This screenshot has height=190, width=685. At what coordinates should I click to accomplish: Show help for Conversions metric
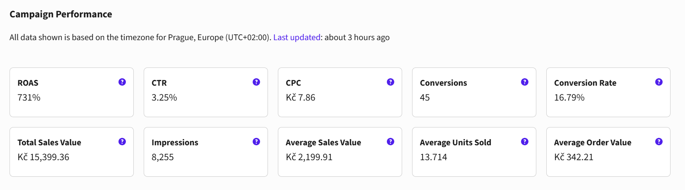tap(525, 82)
